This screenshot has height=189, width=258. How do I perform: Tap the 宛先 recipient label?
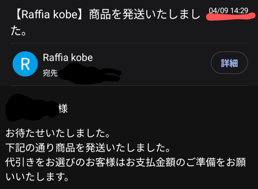[x=50, y=73]
